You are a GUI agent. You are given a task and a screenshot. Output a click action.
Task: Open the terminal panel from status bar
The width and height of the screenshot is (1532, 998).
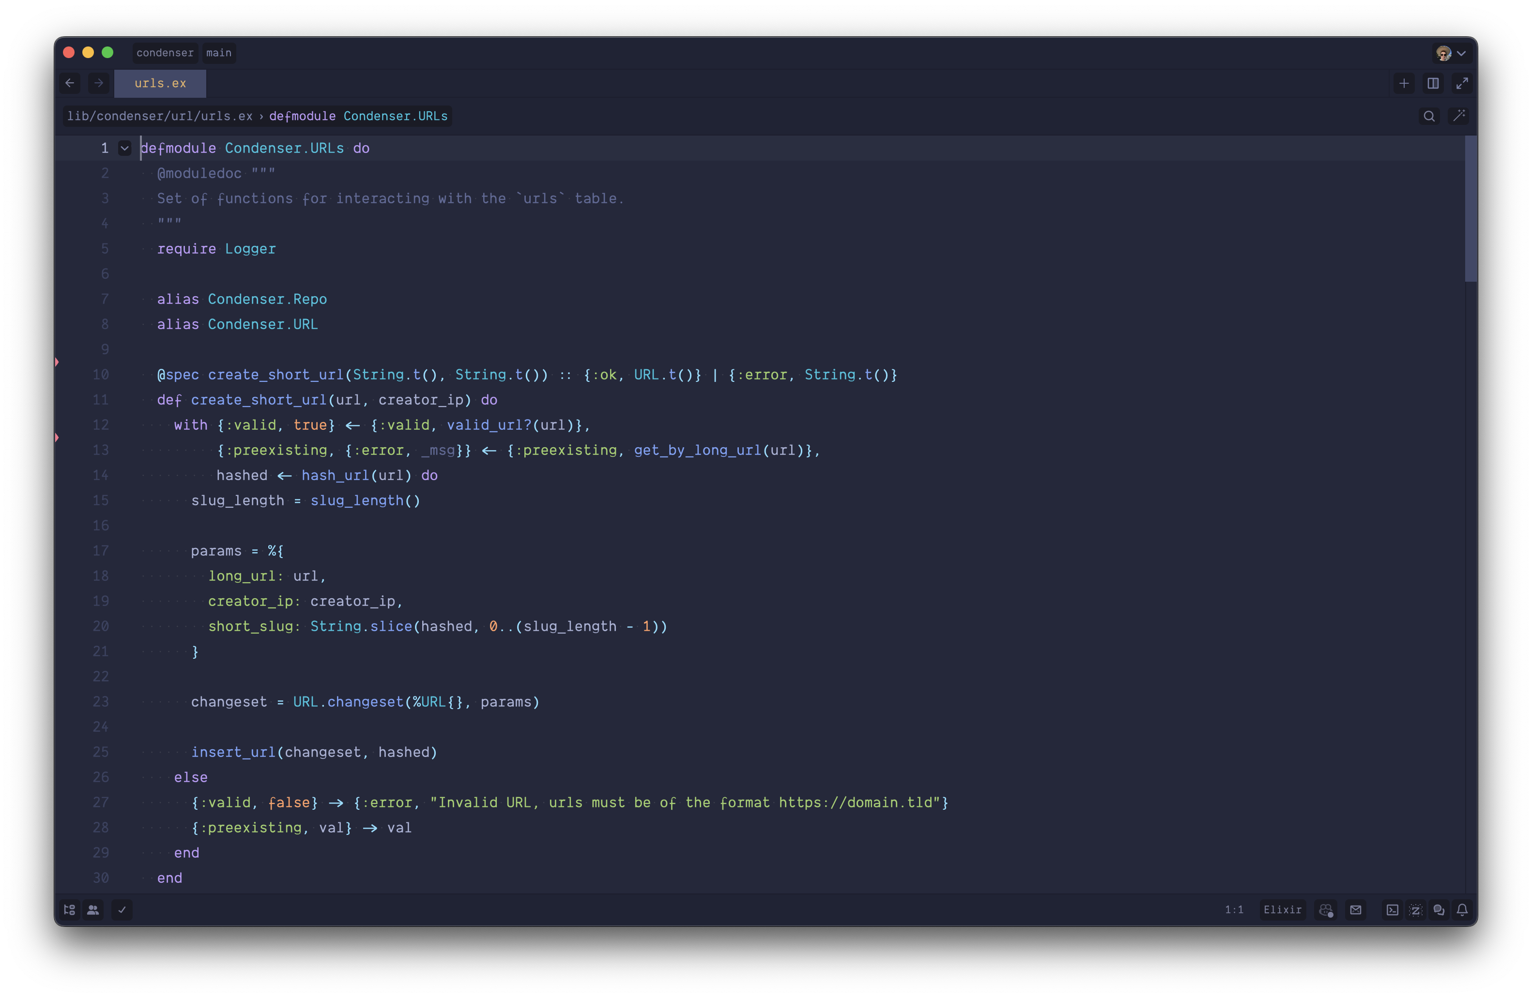pyautogui.click(x=1392, y=910)
